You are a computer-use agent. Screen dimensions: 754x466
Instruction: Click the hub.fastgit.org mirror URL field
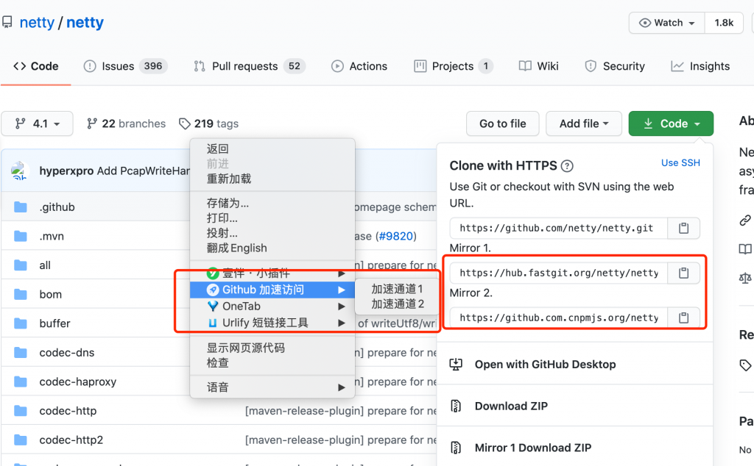click(x=558, y=273)
